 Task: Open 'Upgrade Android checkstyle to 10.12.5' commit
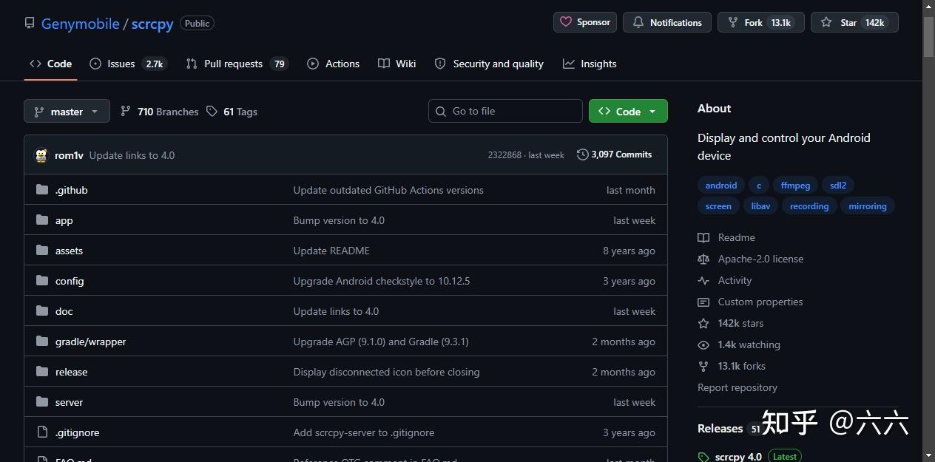coord(382,281)
